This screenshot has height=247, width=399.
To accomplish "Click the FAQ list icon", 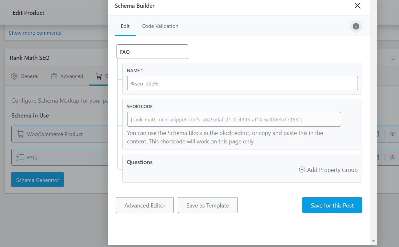I will [x=20, y=157].
